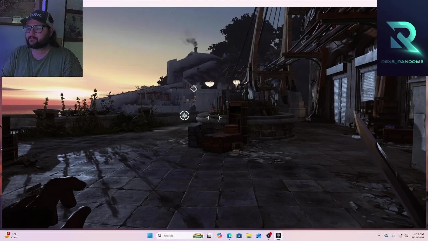Click the landscape search highlight image
Screen dimensions: 428x241
198,236
